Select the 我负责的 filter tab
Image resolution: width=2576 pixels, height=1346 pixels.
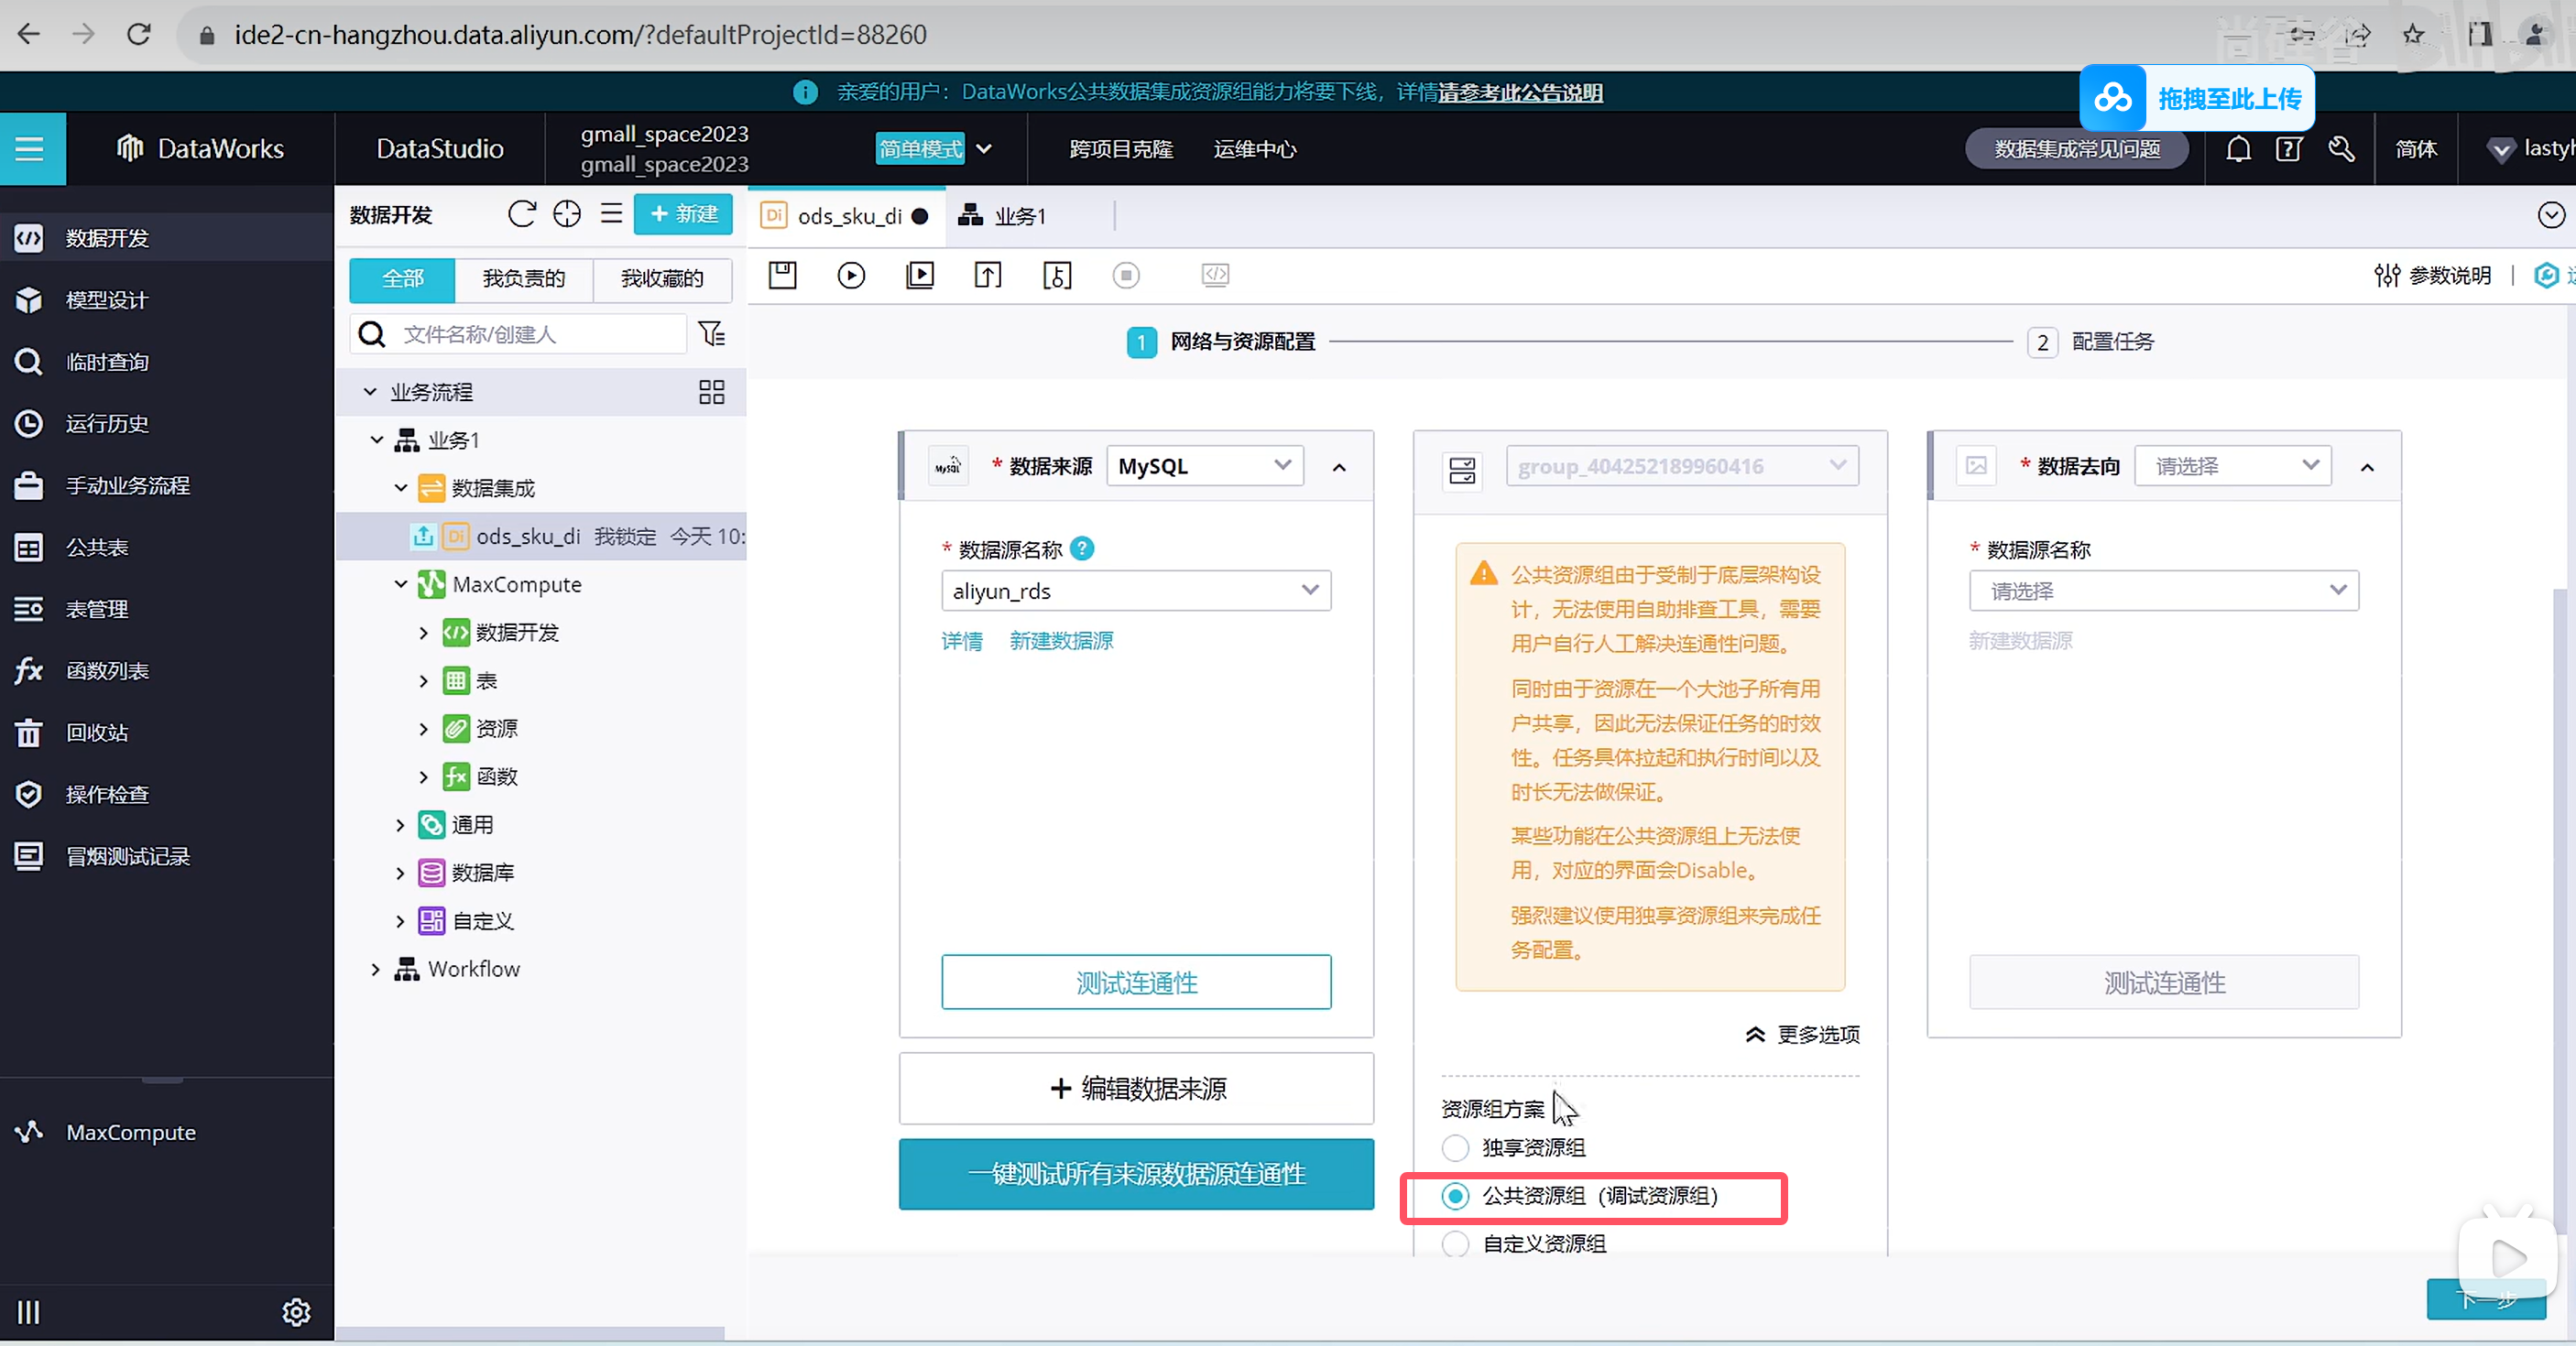pos(523,278)
